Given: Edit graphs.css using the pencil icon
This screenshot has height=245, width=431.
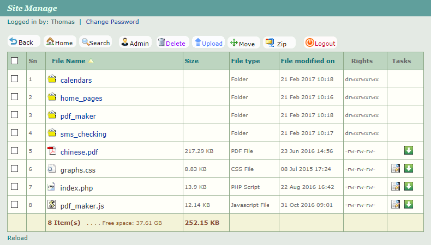Looking at the screenshot, I should (x=396, y=168).
